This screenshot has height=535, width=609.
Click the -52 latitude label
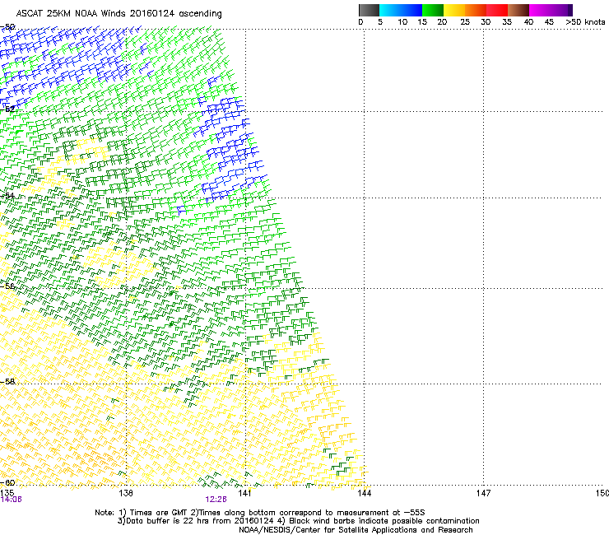[x=7, y=109]
